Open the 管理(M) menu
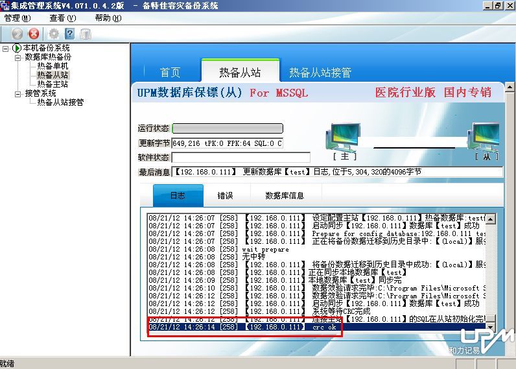This screenshot has width=516, height=369. click(17, 18)
